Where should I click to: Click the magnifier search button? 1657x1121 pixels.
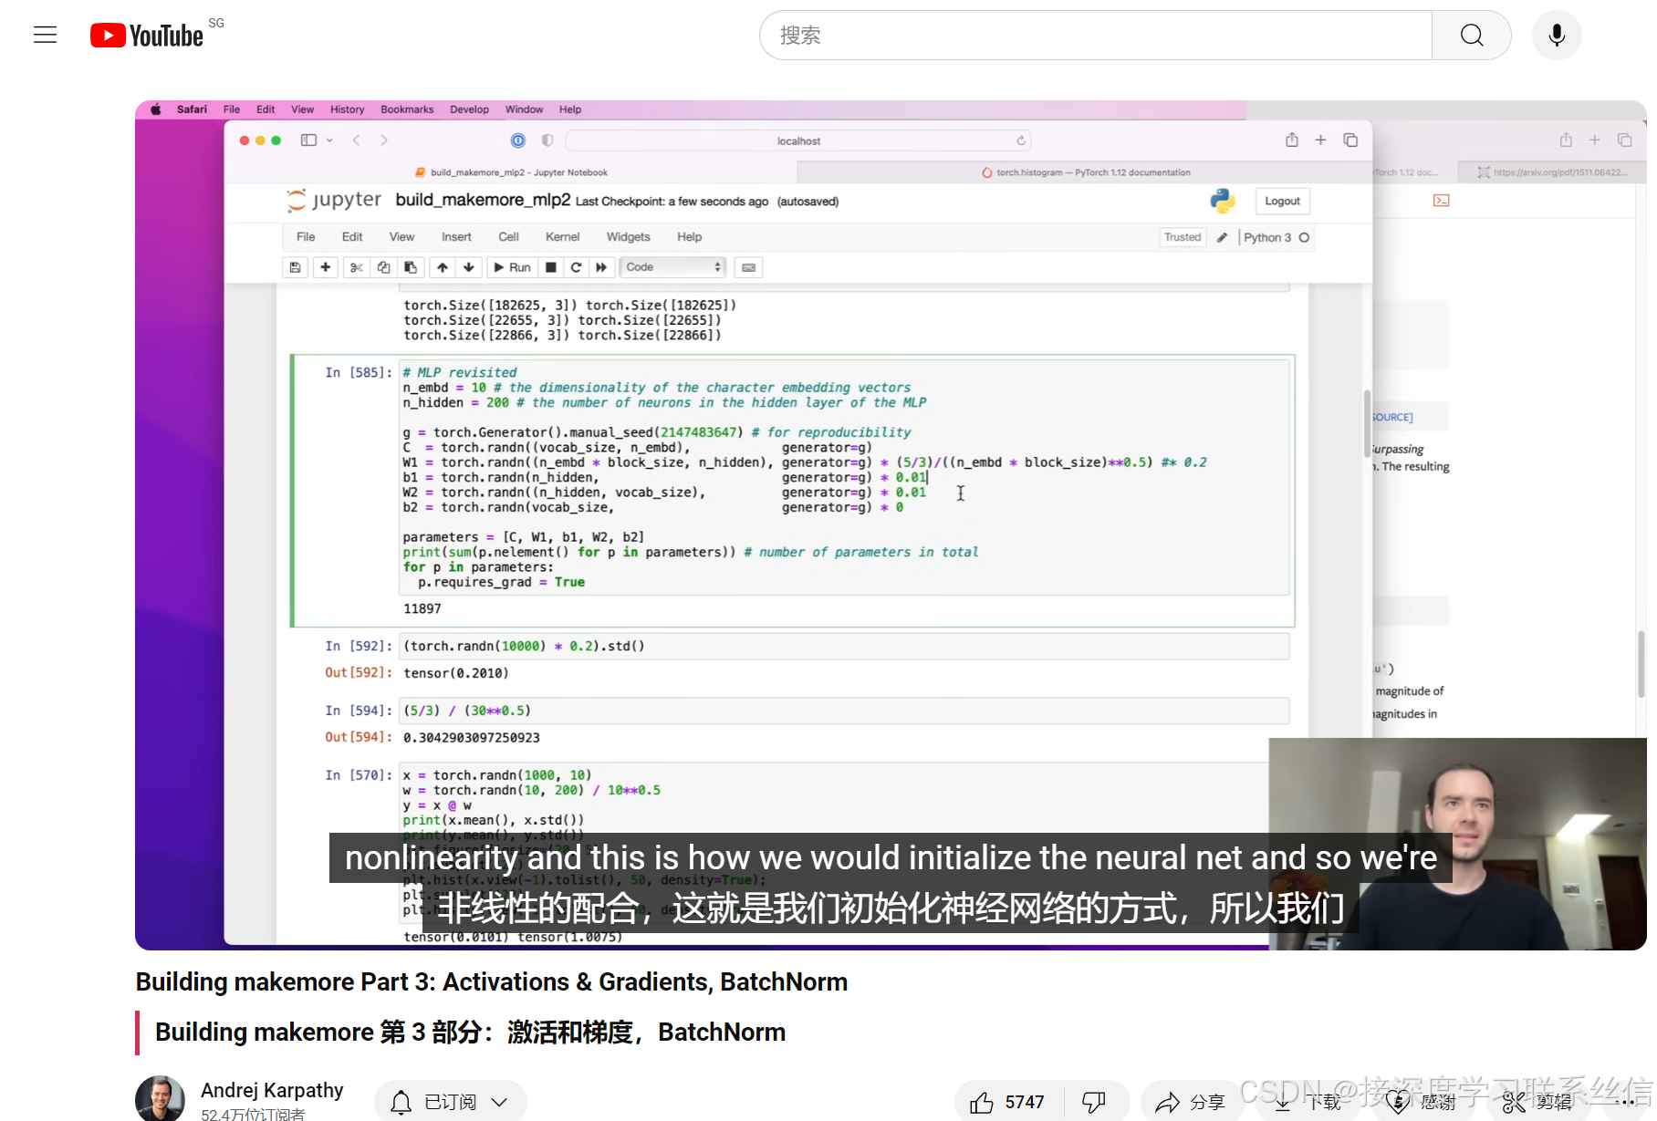1471,36
